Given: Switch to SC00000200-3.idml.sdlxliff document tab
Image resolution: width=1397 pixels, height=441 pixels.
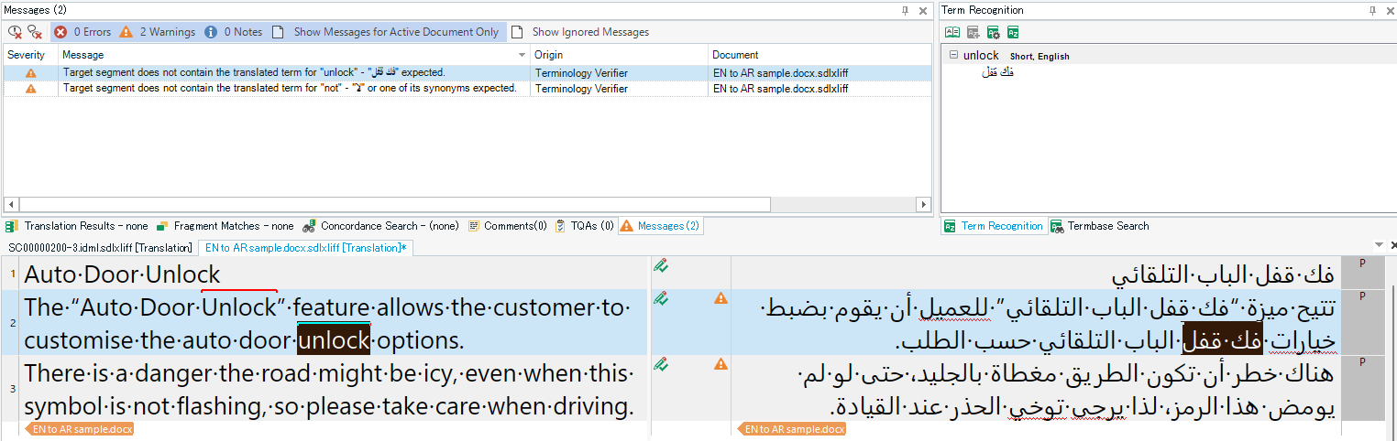Looking at the screenshot, I should point(99,248).
